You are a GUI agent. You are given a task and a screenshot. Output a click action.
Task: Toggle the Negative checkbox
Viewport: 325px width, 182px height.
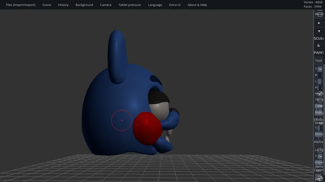click(x=320, y=94)
